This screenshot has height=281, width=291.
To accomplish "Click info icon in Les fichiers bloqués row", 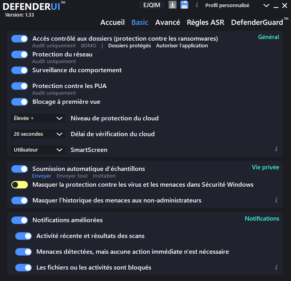I will tap(276, 267).
